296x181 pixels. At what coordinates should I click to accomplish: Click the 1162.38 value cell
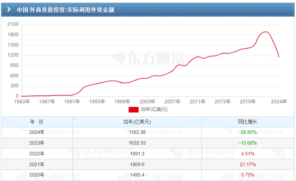[137, 132]
